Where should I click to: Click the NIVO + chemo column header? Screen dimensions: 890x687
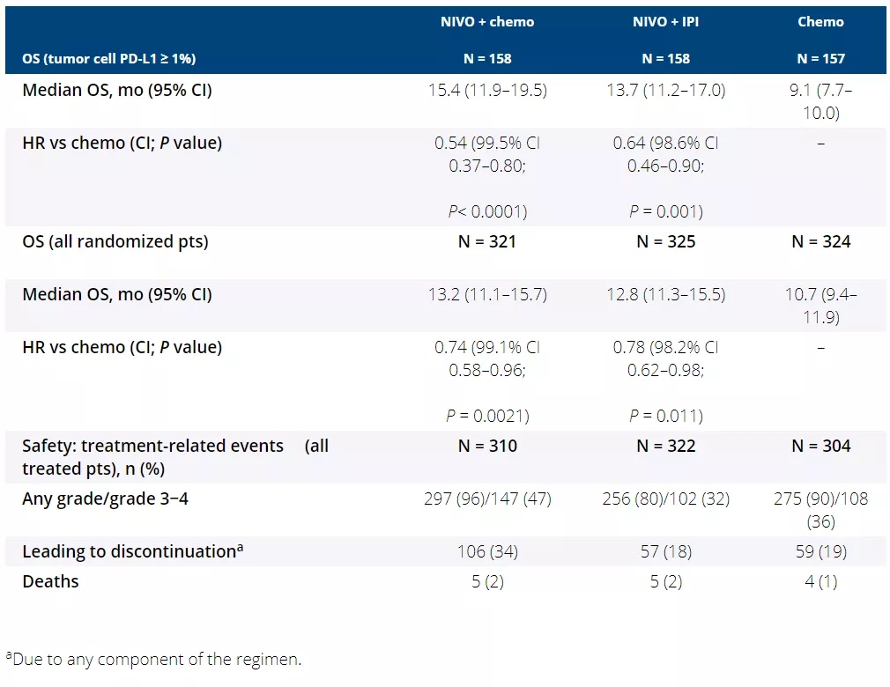tap(487, 21)
